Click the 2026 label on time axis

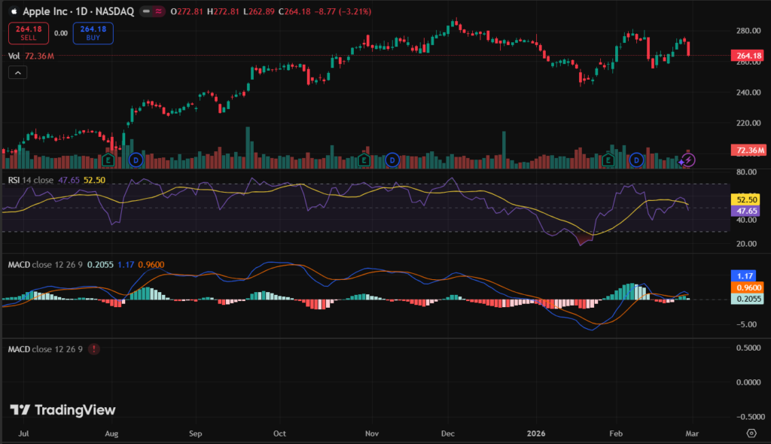click(x=536, y=433)
